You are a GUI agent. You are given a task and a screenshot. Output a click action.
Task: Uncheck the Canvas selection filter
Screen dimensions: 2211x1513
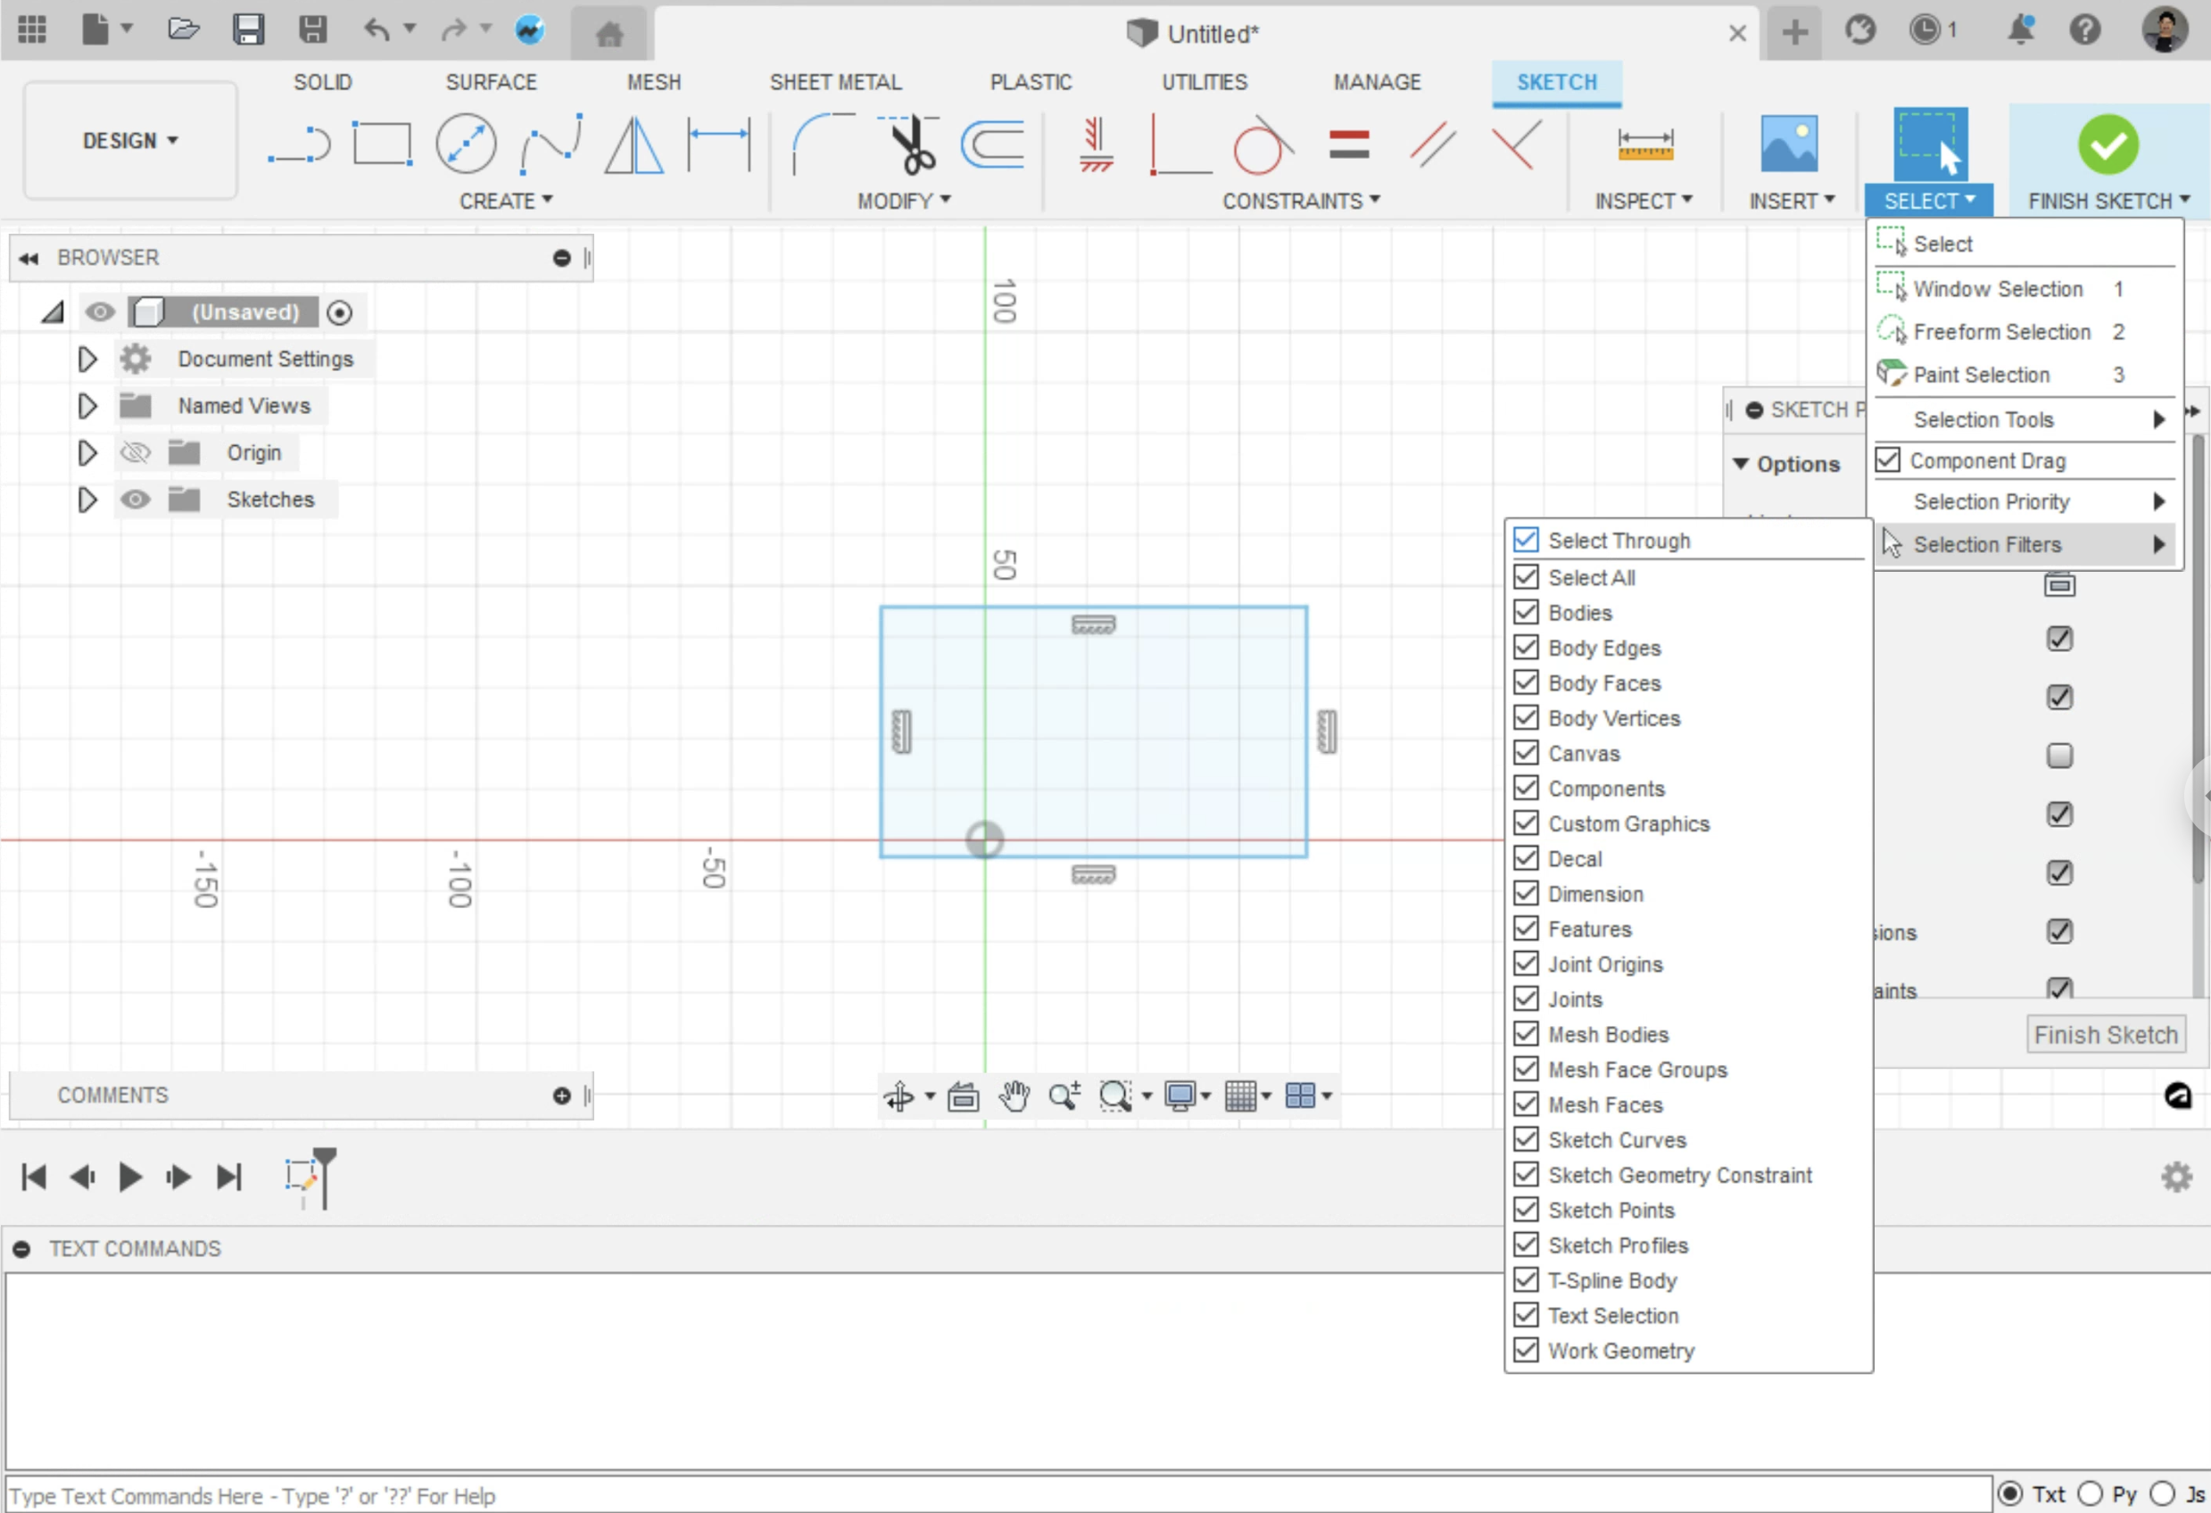(x=1526, y=752)
